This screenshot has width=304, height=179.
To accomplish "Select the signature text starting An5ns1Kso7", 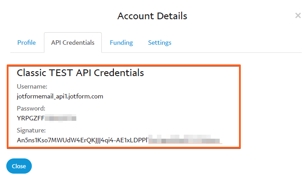I will 82,140.
